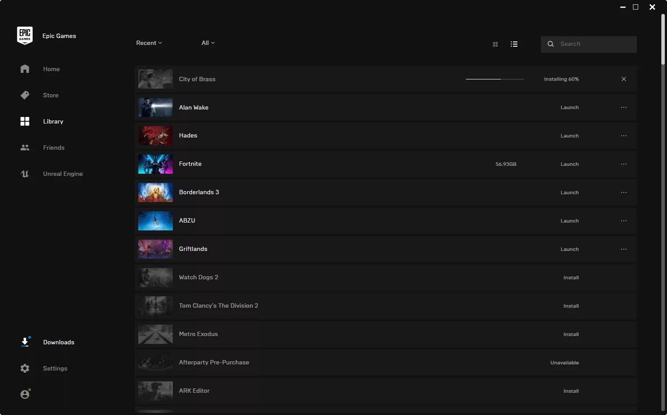Open the Hades thumbnail
Viewport: 667px width, 415px height.
pos(155,136)
